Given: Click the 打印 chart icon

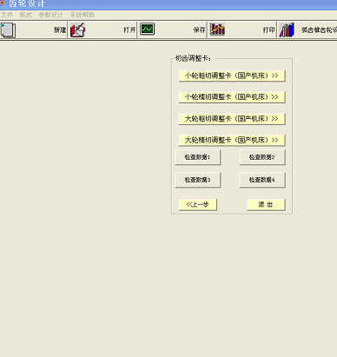Looking at the screenshot, I should click(217, 30).
